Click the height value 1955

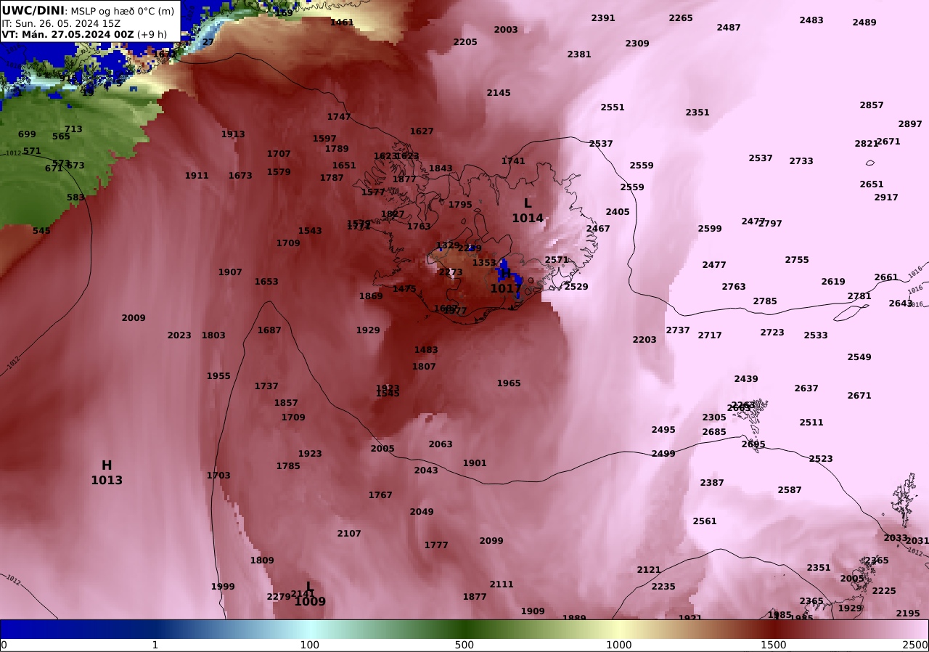pyautogui.click(x=218, y=376)
